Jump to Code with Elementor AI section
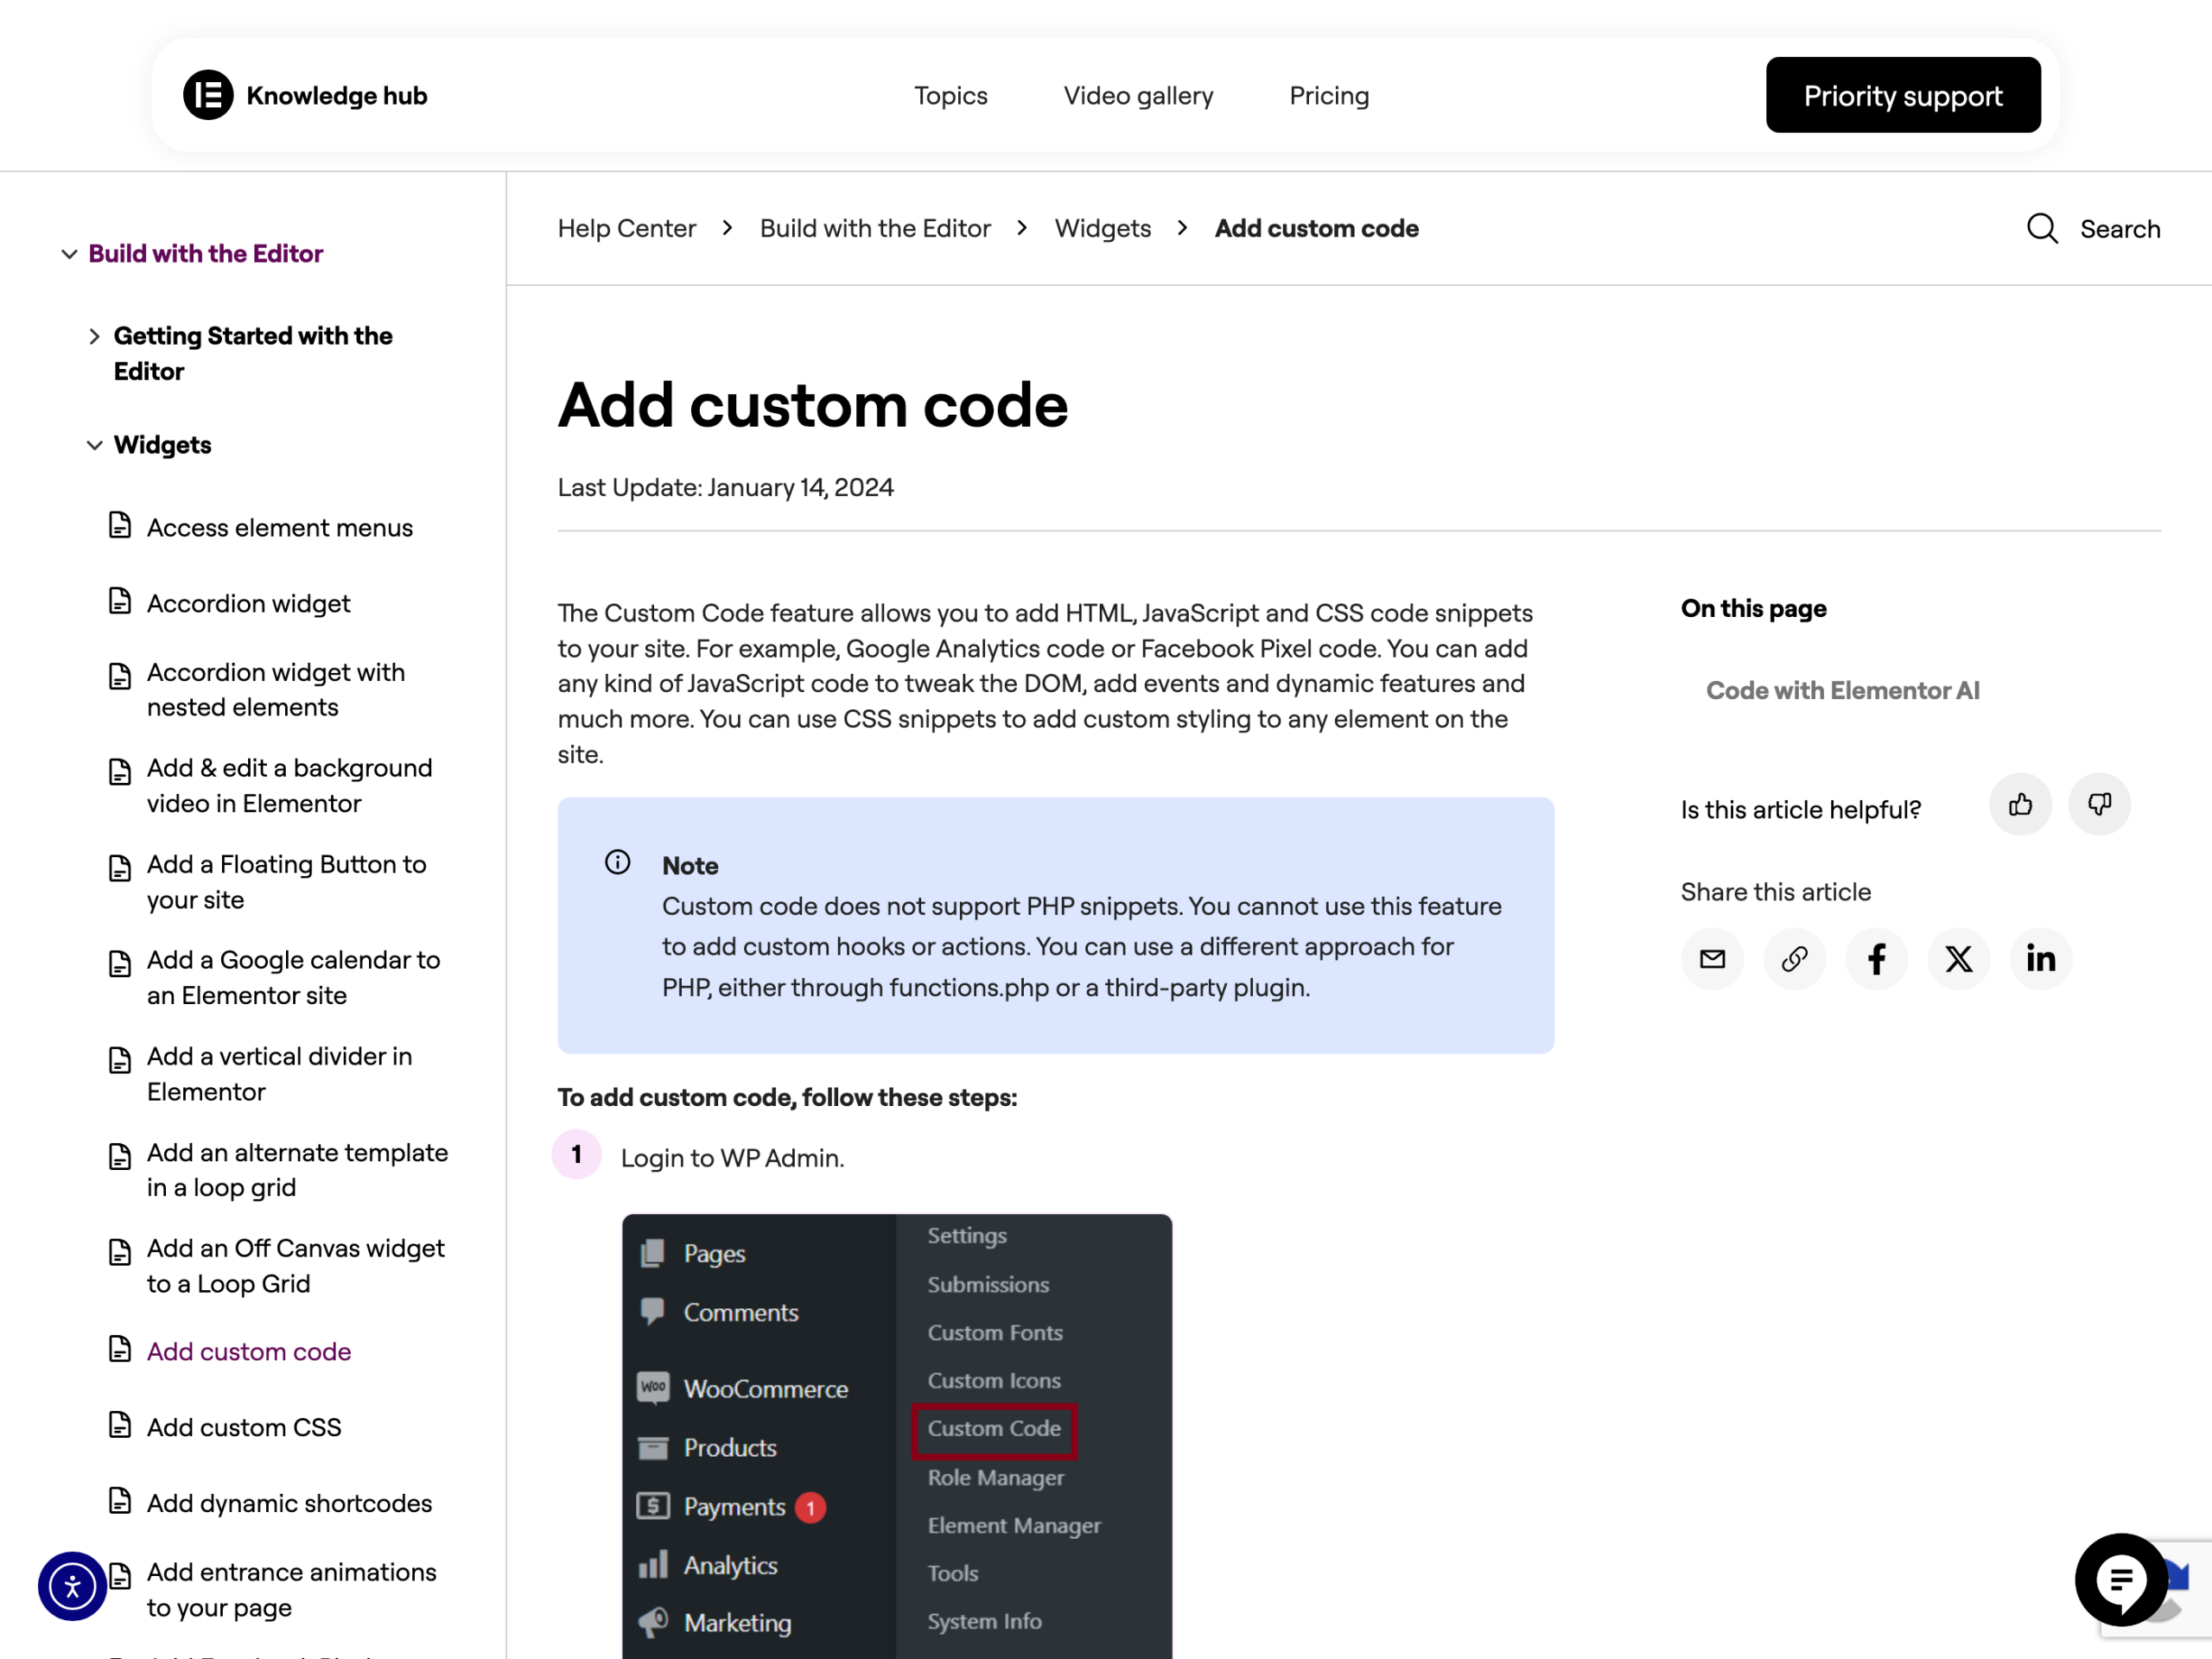Image resolution: width=2212 pixels, height=1659 pixels. (x=1842, y=690)
